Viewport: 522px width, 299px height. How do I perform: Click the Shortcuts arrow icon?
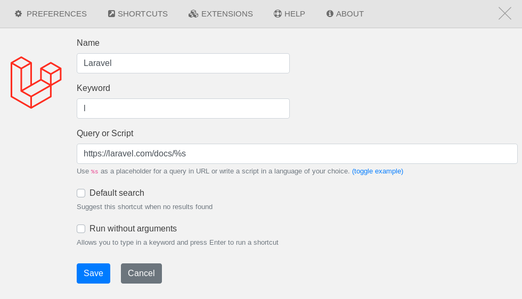point(111,14)
